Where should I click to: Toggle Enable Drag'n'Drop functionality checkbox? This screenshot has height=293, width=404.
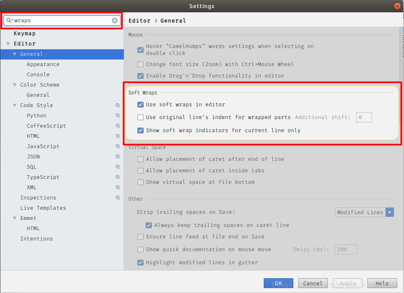click(x=140, y=76)
